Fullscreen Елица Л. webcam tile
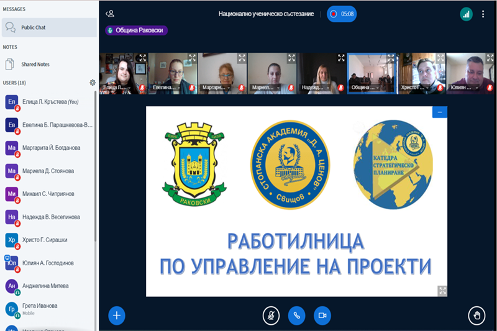 point(143,58)
